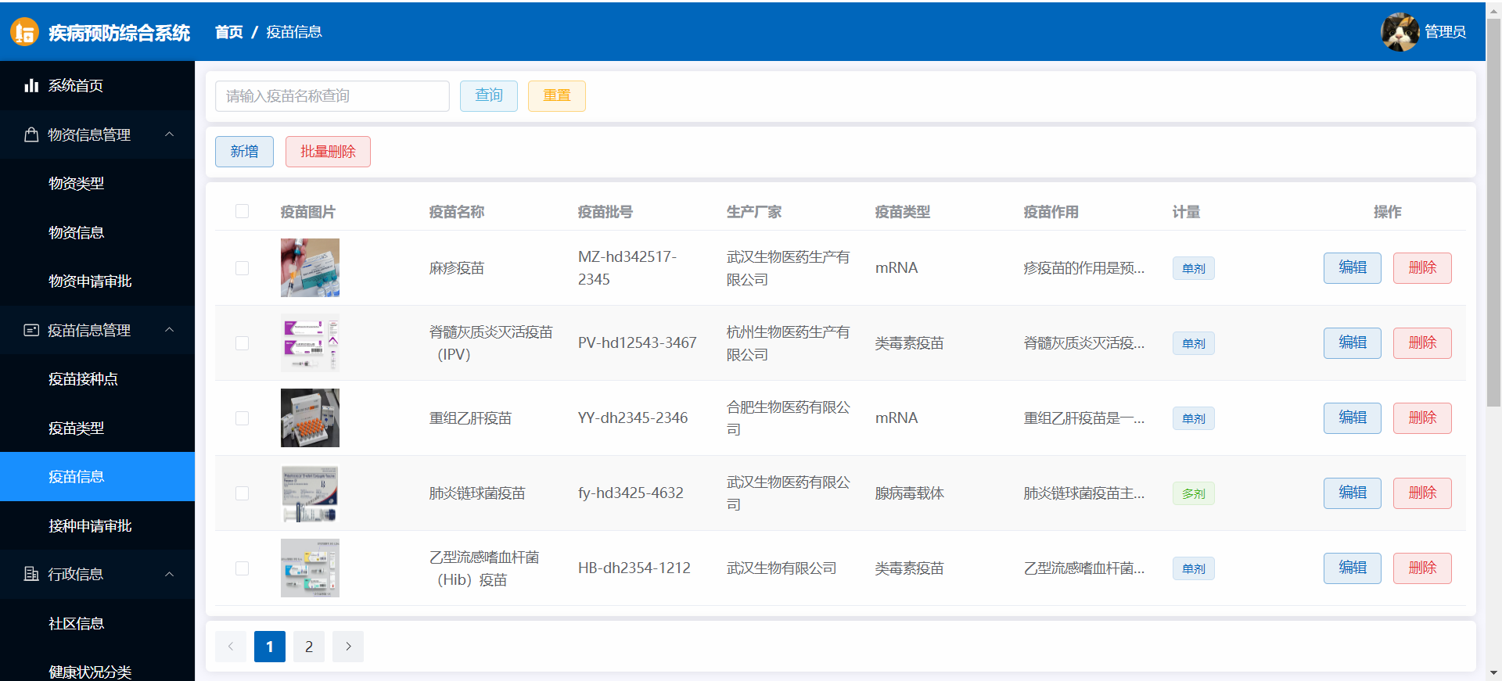Screen dimensions: 1502x681
Task: Collapse the 疫苗信息管理 menu chevron
Action: tap(170, 330)
